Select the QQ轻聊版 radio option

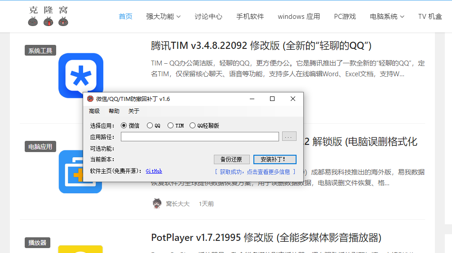tap(192, 126)
